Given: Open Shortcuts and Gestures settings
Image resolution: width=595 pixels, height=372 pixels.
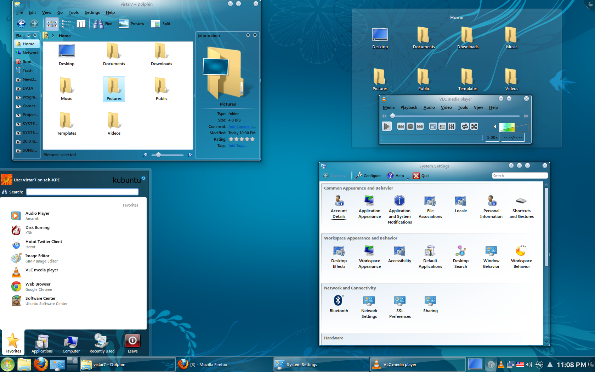Looking at the screenshot, I should (521, 207).
